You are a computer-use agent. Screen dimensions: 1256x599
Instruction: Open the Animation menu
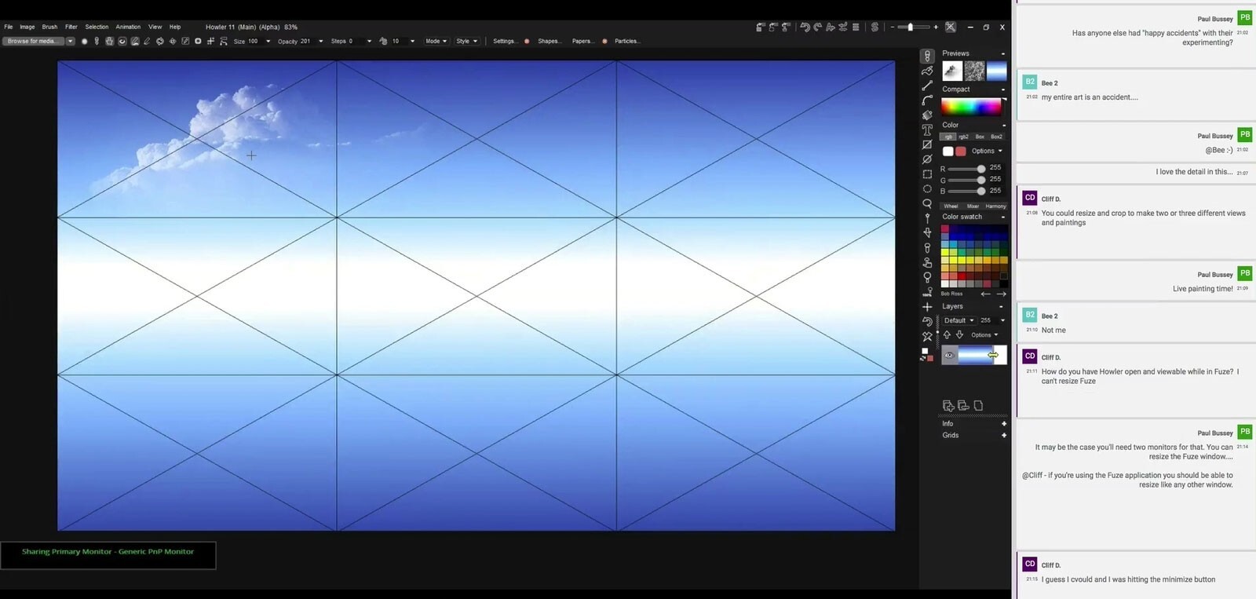tap(128, 27)
